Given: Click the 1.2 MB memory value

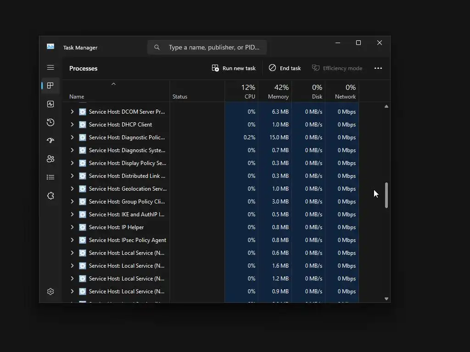Looking at the screenshot, I should (280, 279).
